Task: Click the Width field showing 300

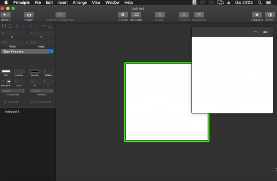Action: (13, 43)
